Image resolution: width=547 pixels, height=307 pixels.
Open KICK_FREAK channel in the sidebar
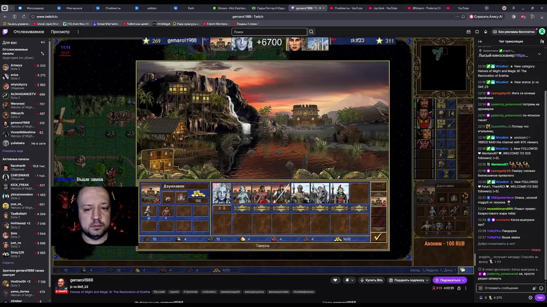(24, 187)
